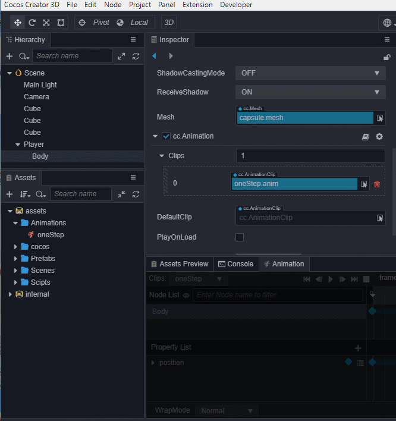The height and width of the screenshot is (421, 396).
Task: Expand the internal database
Action: click(10, 294)
